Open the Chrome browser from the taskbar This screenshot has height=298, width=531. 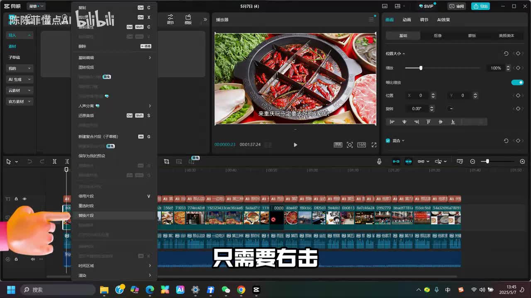241,290
